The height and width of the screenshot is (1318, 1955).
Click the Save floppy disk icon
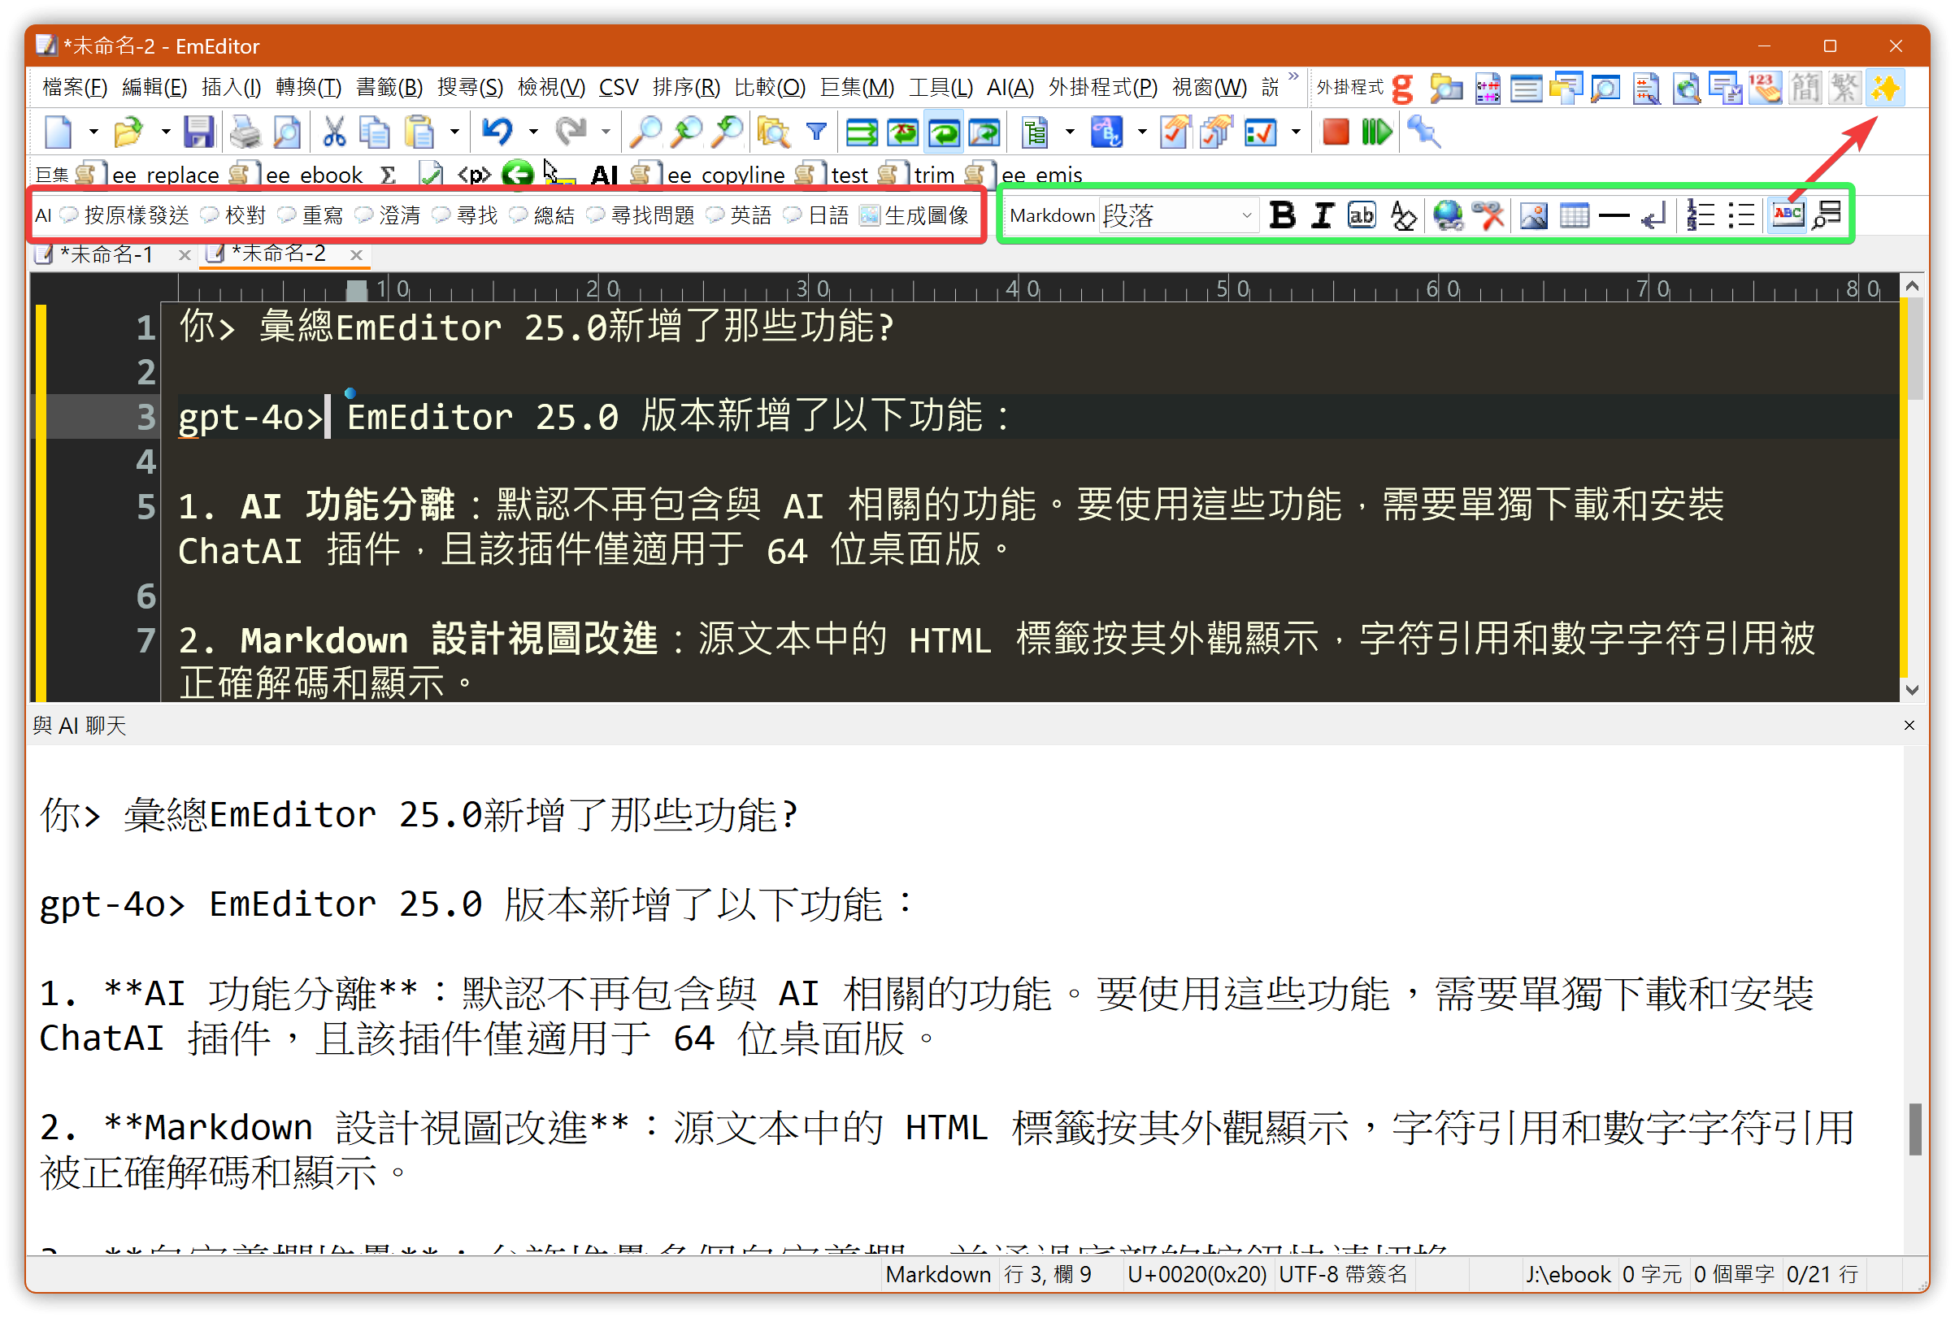198,132
